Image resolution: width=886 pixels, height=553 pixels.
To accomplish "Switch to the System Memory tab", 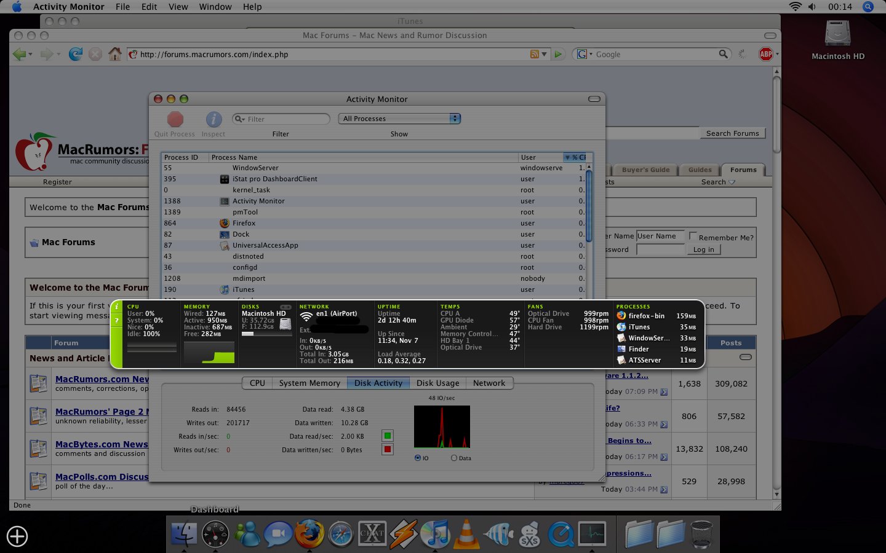I will 309,383.
